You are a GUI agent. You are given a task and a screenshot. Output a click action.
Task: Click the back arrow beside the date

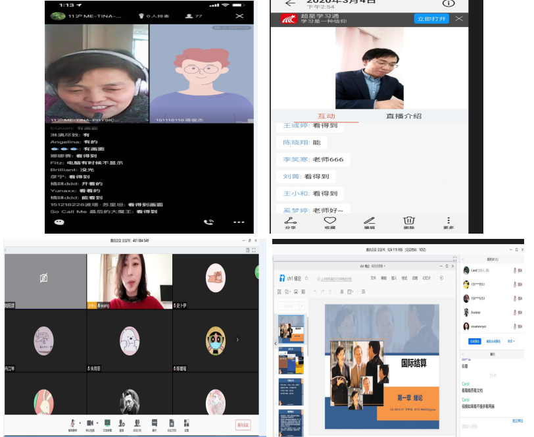290,3
